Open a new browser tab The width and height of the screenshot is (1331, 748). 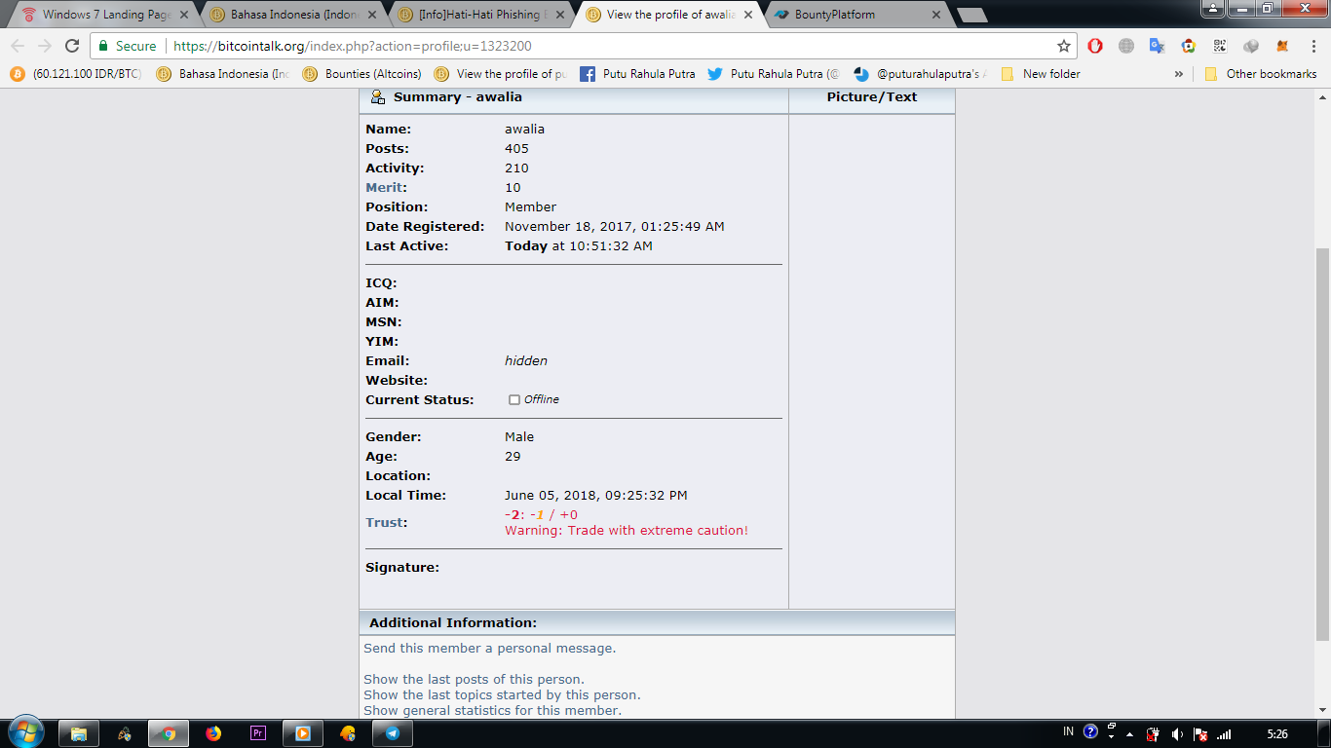[x=971, y=15]
